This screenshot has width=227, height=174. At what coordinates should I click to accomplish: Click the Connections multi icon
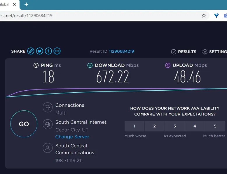[48, 107]
